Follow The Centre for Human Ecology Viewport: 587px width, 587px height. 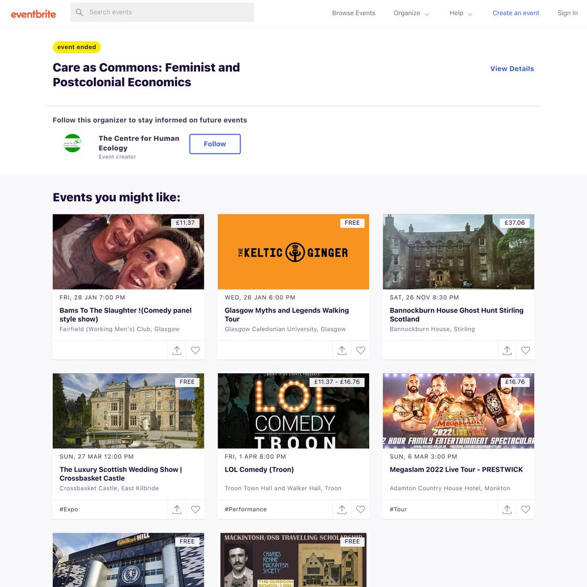click(215, 144)
